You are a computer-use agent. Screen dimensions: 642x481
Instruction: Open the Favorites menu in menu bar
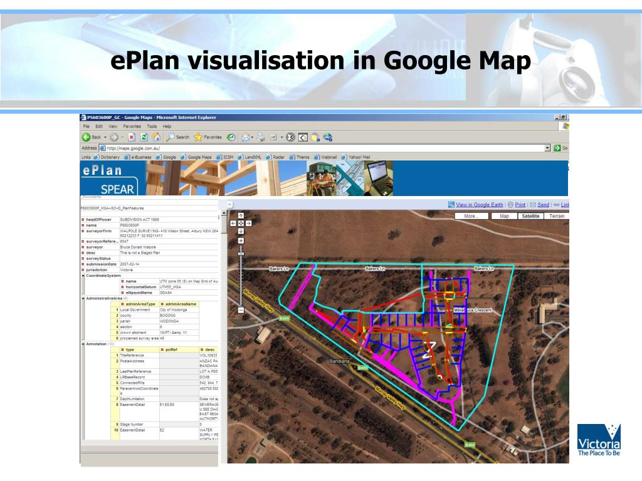132,127
